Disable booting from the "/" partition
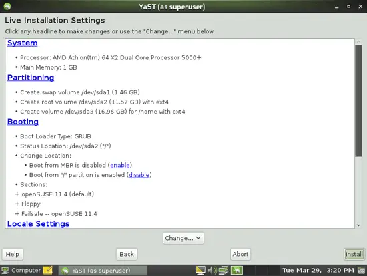The image size is (367, 276). [139, 175]
